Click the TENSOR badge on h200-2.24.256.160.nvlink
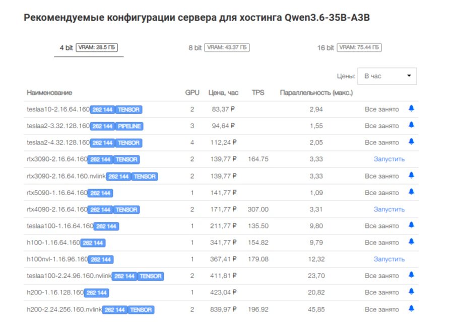The image size is (457, 335). coord(141,310)
